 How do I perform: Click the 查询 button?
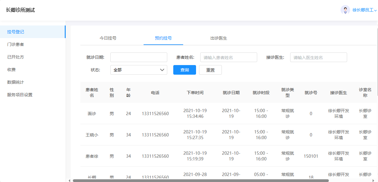[185, 70]
